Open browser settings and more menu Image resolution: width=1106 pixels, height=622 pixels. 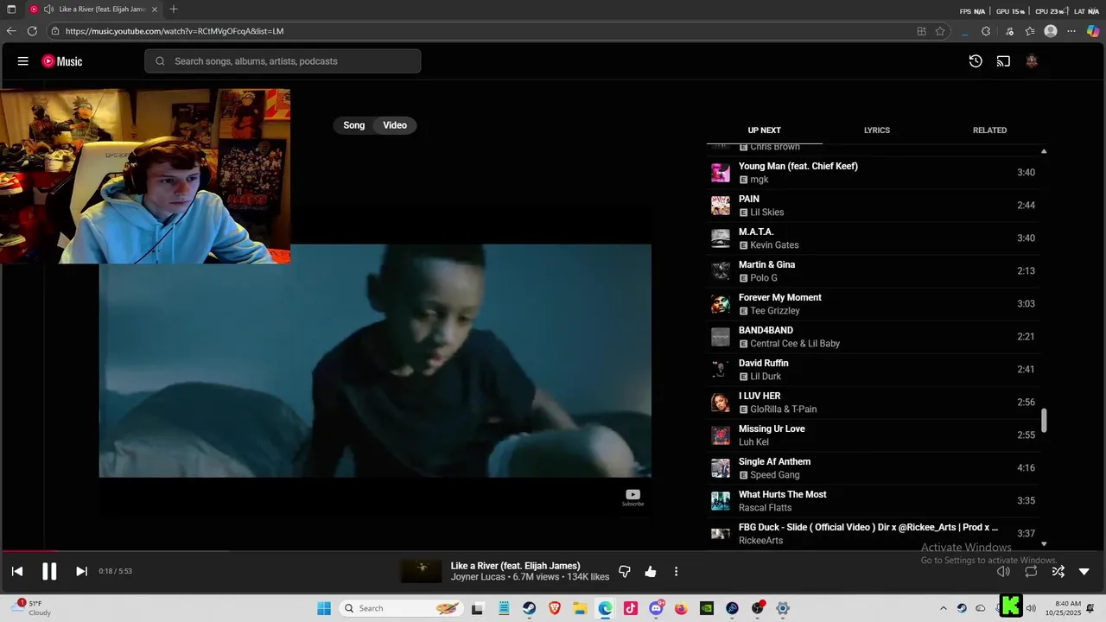(x=1071, y=31)
